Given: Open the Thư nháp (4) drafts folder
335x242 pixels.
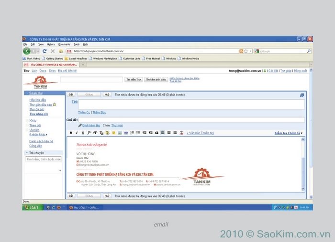Looking at the screenshot, I should (38, 114).
